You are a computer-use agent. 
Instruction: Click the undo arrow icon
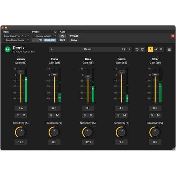pyautogui.click(x=137, y=49)
